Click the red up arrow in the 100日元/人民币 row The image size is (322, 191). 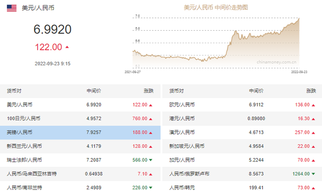point(150,119)
